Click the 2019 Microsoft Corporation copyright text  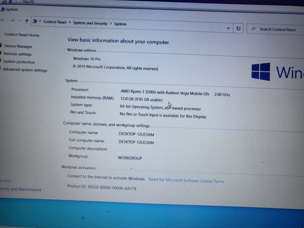pos(115,68)
